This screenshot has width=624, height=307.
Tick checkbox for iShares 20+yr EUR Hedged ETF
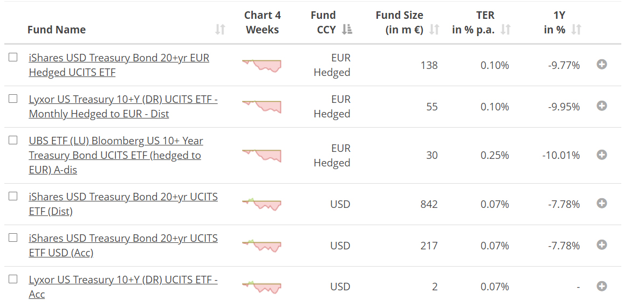(13, 57)
